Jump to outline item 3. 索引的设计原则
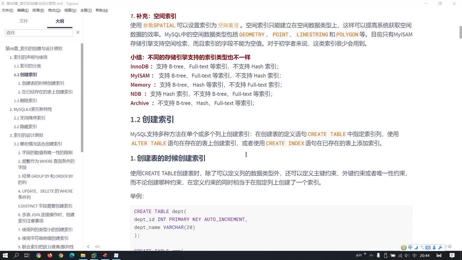Viewport: 462px width, 260px height. click(26, 135)
